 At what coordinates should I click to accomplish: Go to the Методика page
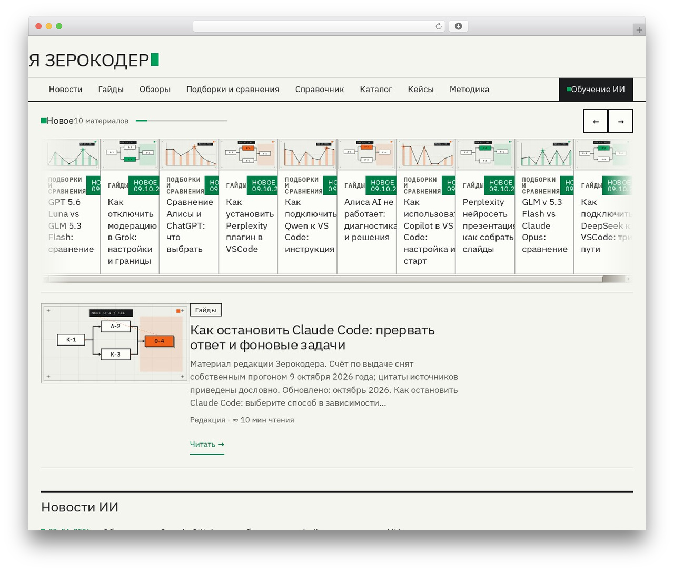tap(470, 90)
